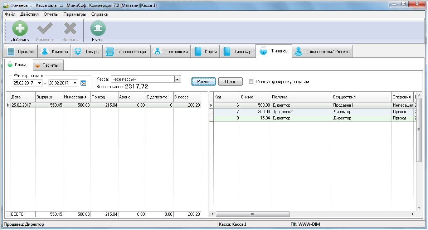Screen dimensions: 428x230
Task: Expand the start date 25.02.2017 dropdown
Action: coord(39,83)
